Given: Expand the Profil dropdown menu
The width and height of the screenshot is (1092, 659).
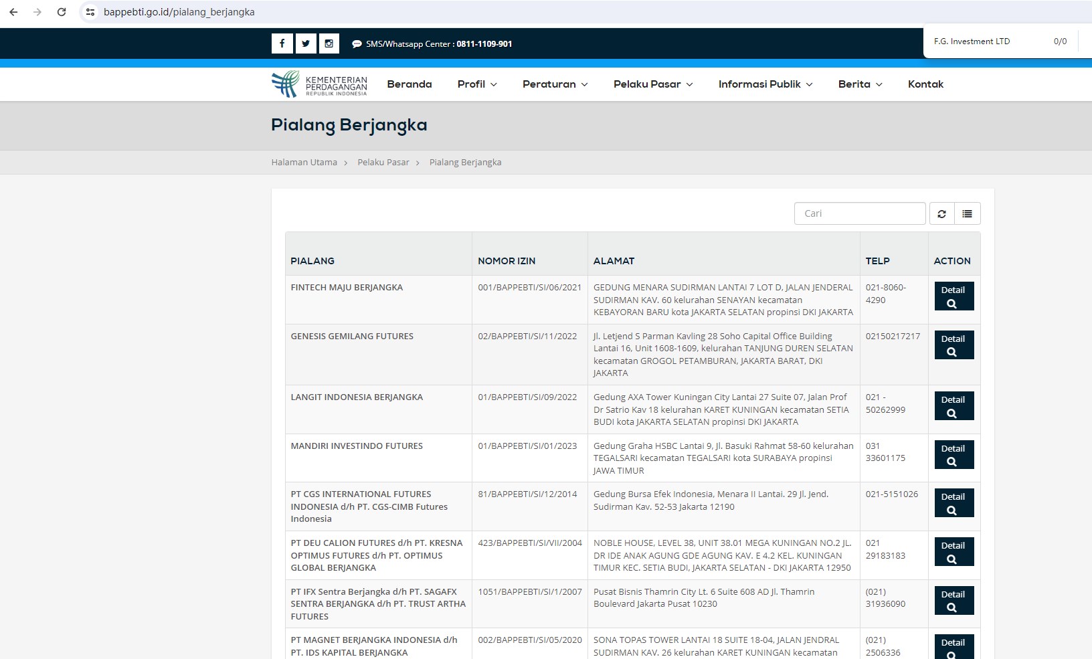Looking at the screenshot, I should (477, 84).
